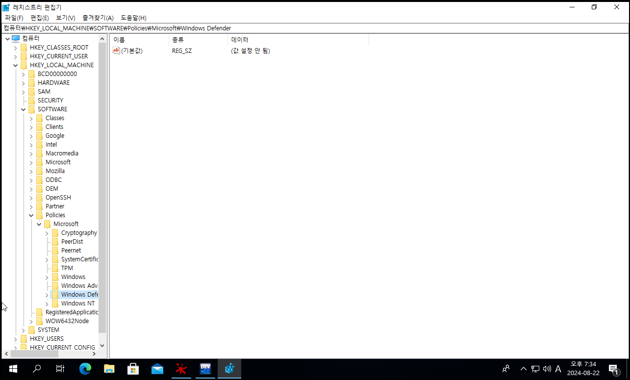Open the notification center icon
The width and height of the screenshot is (630, 380).
[613, 369]
